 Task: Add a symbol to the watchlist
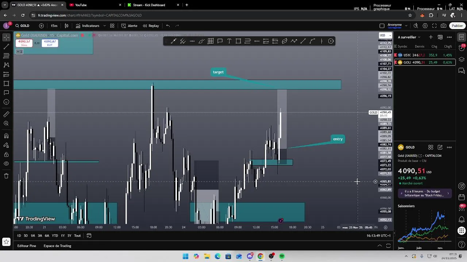(x=431, y=37)
